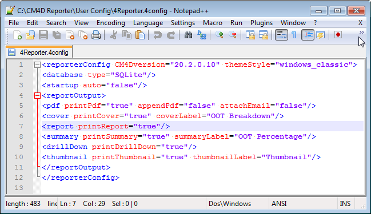Click thumbnailLabel attribute on line 10
The width and height of the screenshot is (371, 214).
225,157
